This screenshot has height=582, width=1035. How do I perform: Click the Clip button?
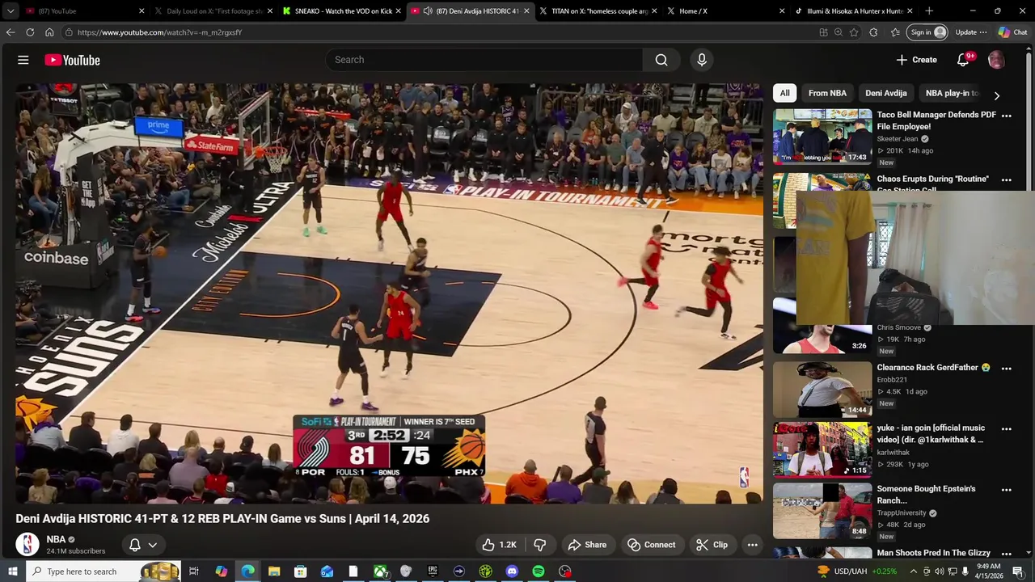(712, 545)
